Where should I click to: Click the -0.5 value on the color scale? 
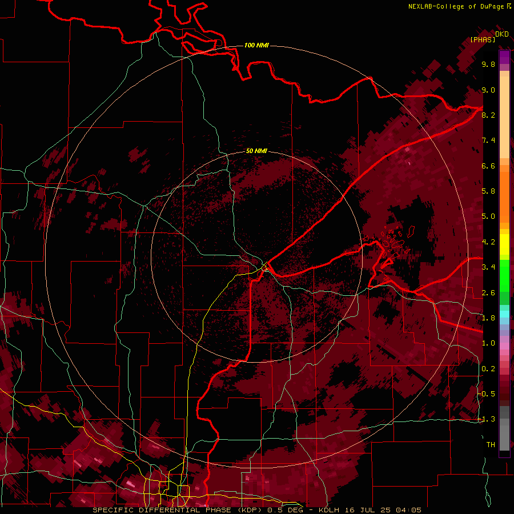pos(487,393)
